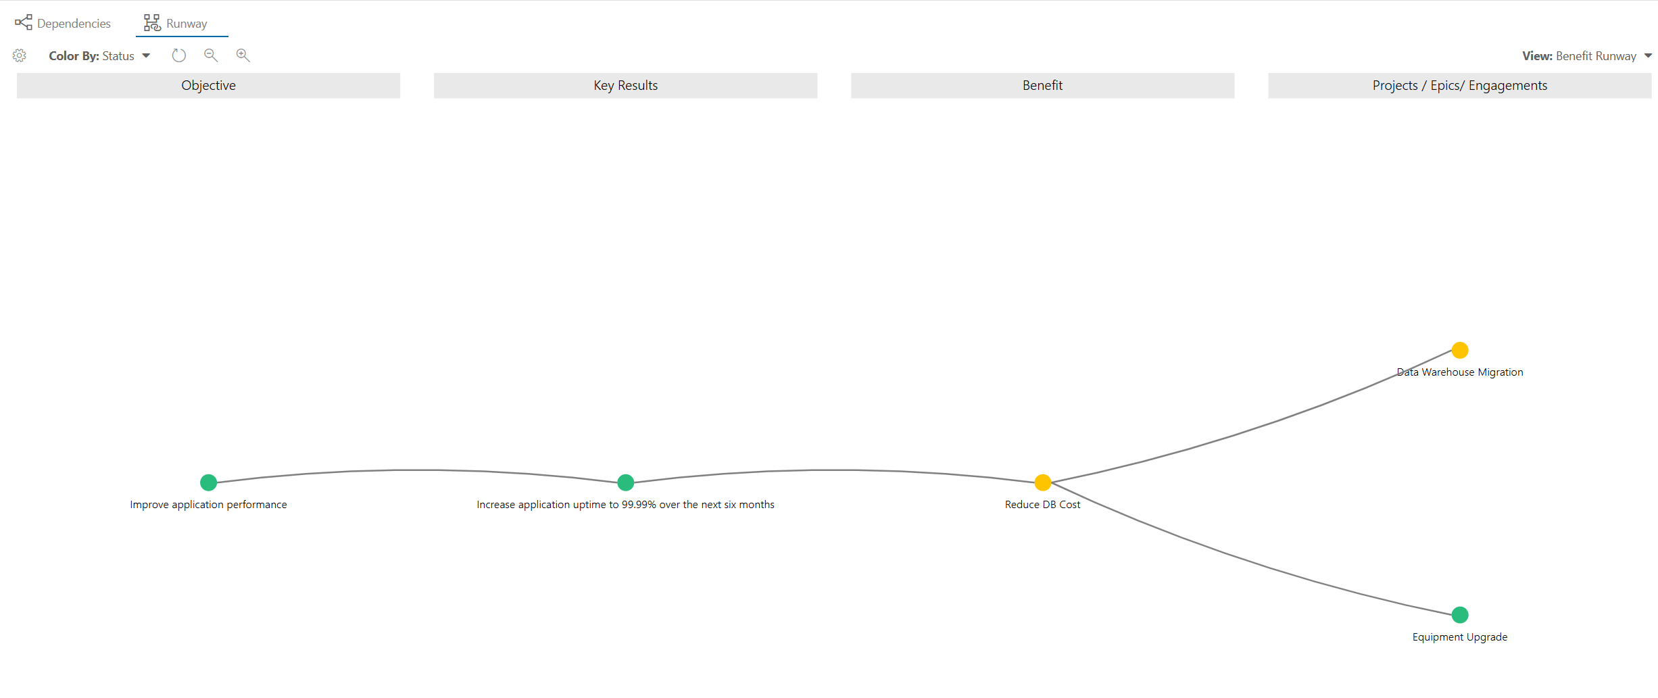
Task: Zoom out with the minus magnifier
Action: [x=211, y=55]
